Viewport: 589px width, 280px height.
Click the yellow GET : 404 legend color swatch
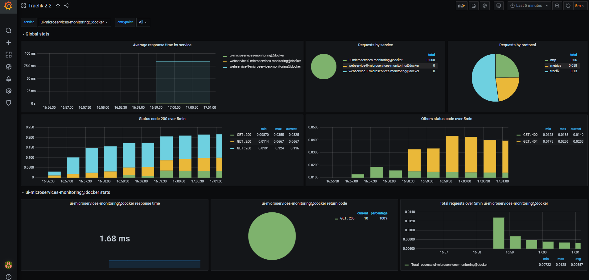coord(519,142)
